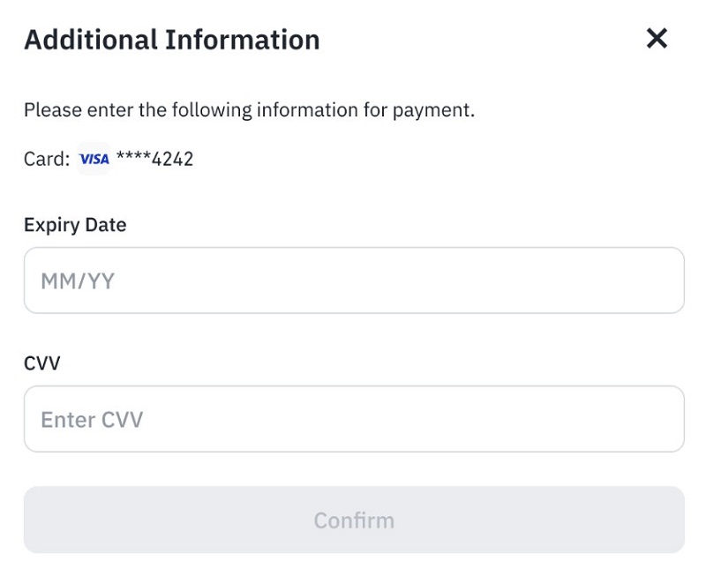This screenshot has width=706, height=576.
Task: Click the MM/YY placeholder text
Action: tap(78, 281)
